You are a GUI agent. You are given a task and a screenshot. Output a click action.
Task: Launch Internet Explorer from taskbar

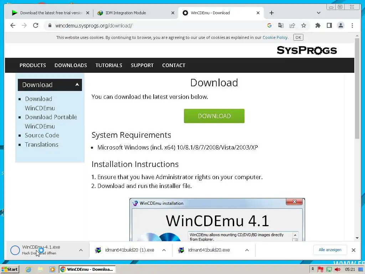[x=29, y=269]
